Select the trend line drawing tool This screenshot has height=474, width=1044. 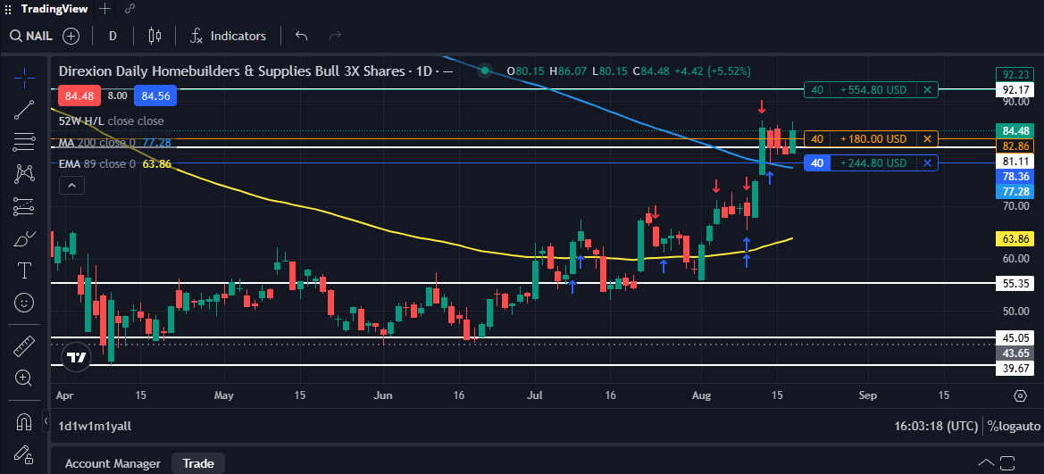click(x=25, y=110)
